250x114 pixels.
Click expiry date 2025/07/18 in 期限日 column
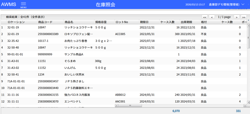tap(147, 41)
